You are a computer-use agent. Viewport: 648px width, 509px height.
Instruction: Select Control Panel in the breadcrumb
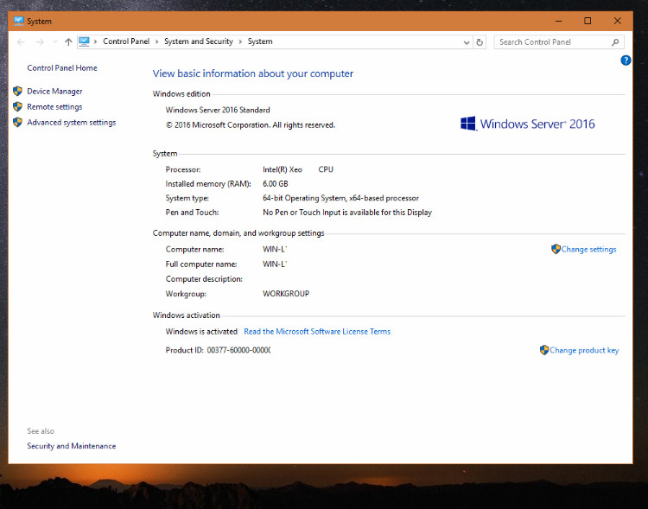point(126,41)
